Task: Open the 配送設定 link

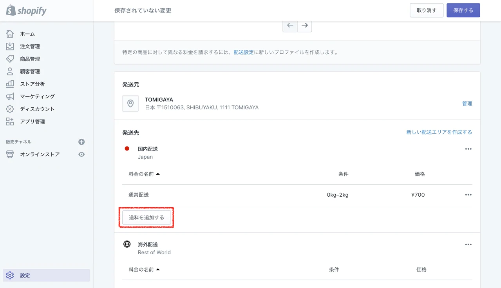Action: (x=243, y=52)
